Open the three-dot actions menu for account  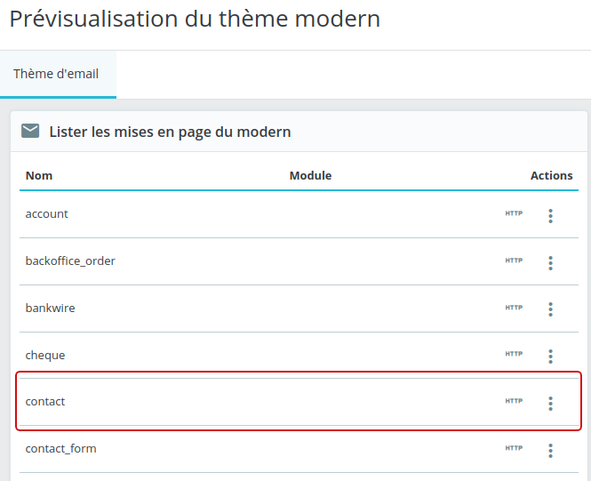point(551,216)
